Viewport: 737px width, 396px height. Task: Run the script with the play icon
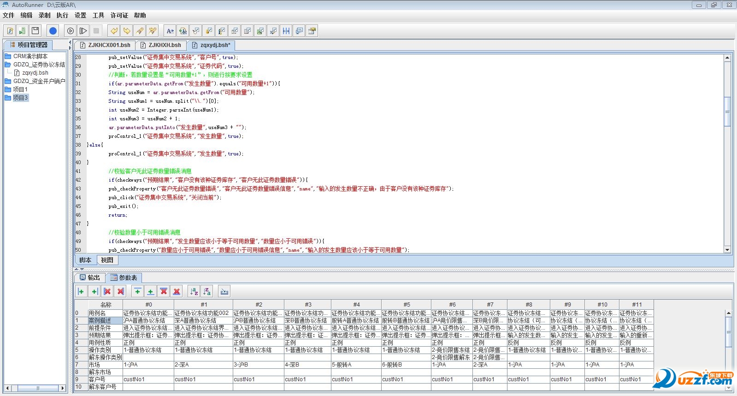tap(70, 31)
